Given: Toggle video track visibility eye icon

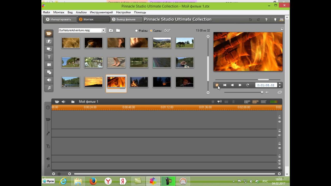Looking at the screenshot, I should click(x=280, y=122).
